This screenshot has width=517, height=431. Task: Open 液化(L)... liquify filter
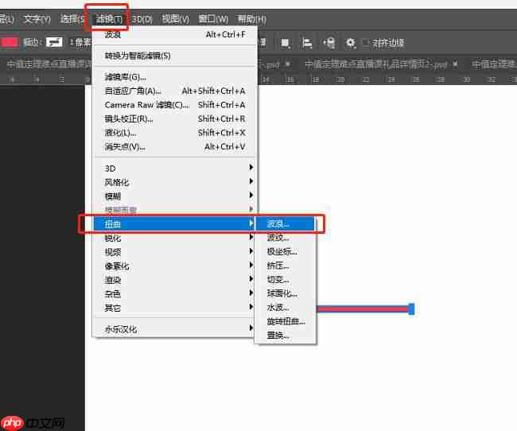pos(175,133)
